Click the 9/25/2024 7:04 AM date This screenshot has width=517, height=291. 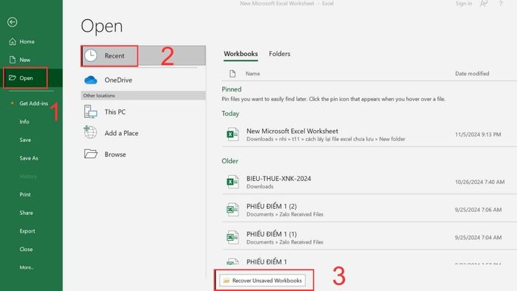[x=479, y=237]
